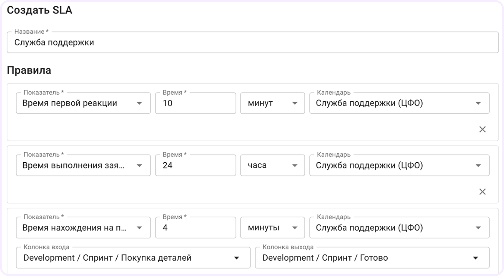Expand the first rule's calendar dropdown
The width and height of the screenshot is (504, 276).
click(x=399, y=103)
